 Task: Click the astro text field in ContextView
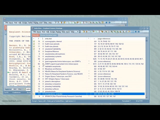pos(28,89)
